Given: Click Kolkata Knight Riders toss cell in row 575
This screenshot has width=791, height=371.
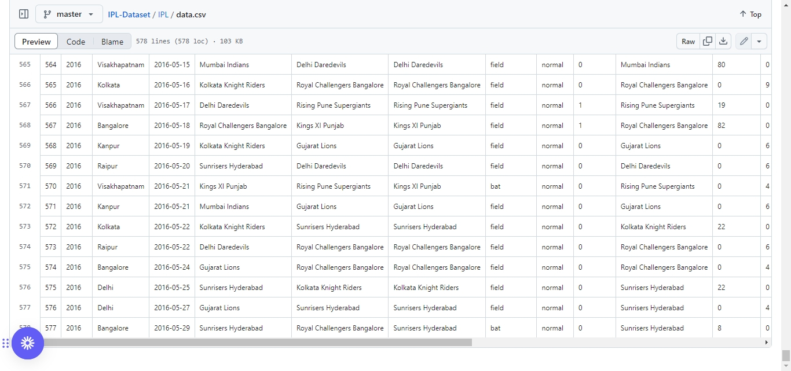Looking at the screenshot, I should pos(437,288).
